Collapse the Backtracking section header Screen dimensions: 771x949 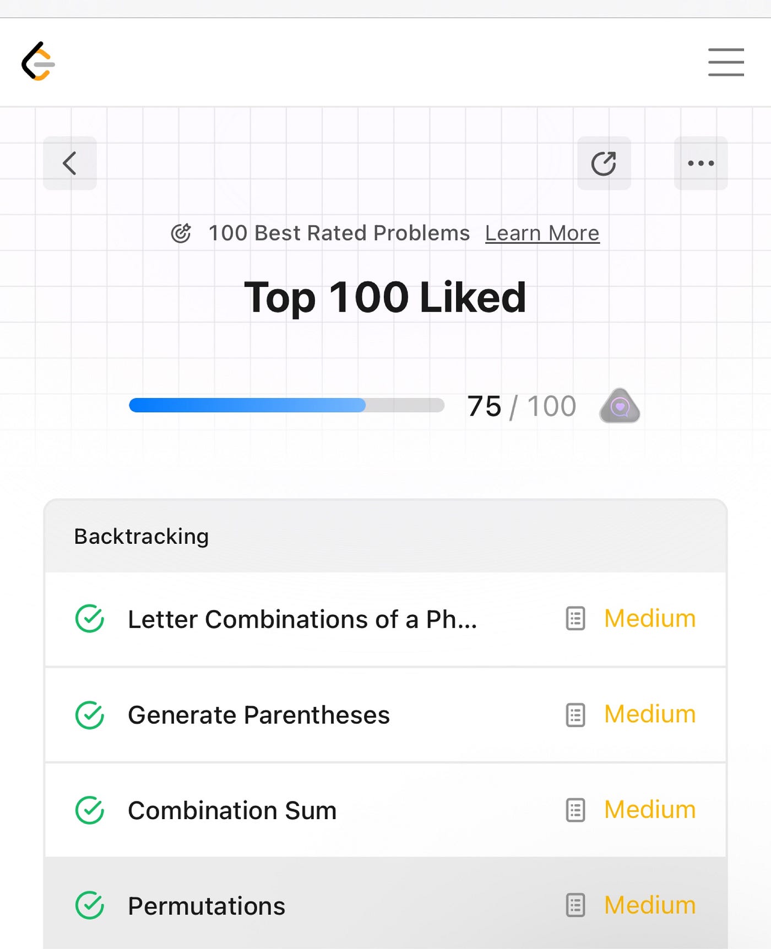coord(385,536)
